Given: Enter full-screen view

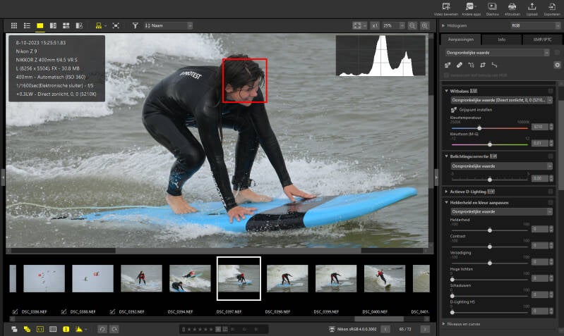Looking at the screenshot, I should tap(116, 25).
